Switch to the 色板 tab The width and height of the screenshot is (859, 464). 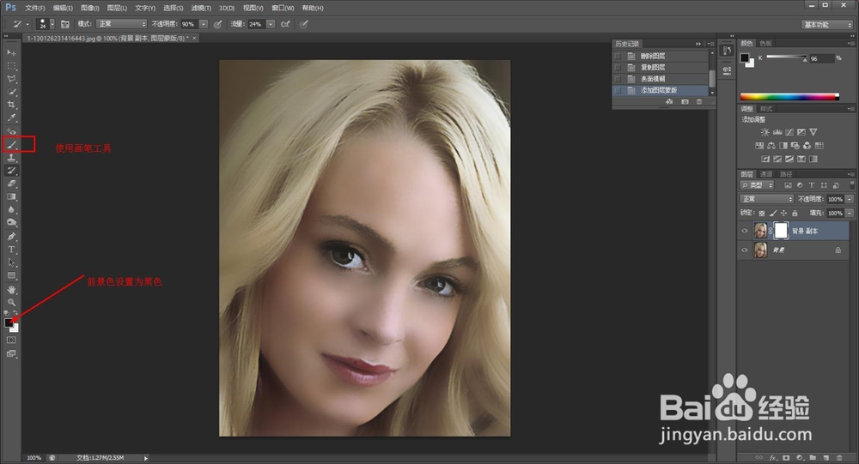point(766,43)
